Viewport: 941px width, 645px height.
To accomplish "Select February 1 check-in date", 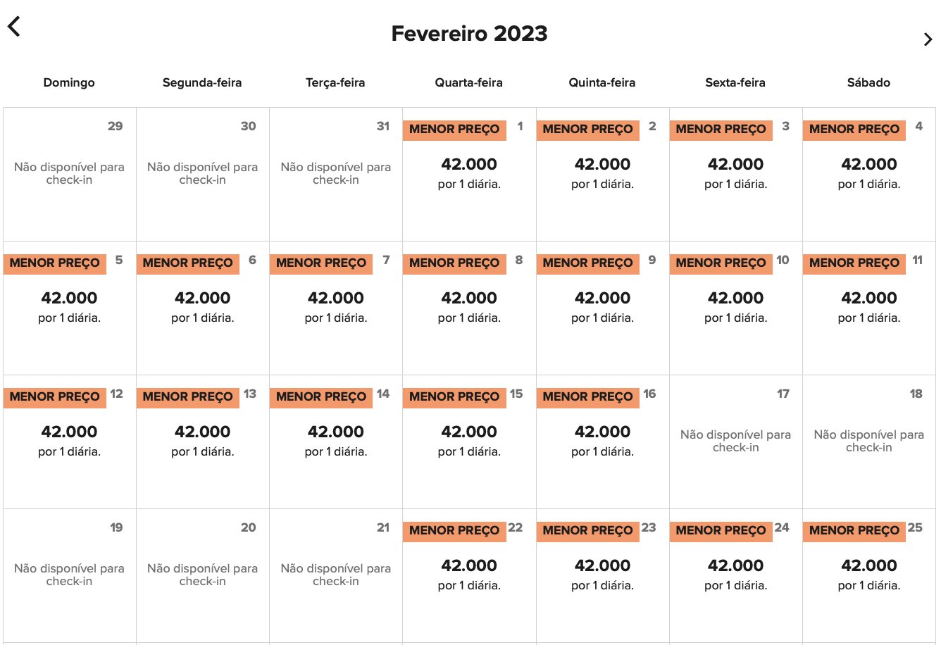I will 469,174.
